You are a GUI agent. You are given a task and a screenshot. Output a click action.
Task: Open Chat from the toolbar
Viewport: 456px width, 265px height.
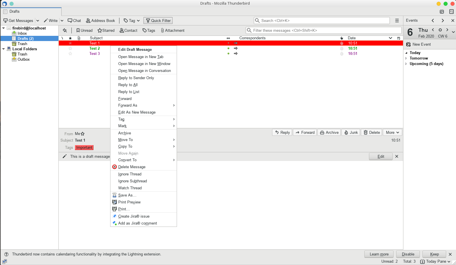coord(74,21)
